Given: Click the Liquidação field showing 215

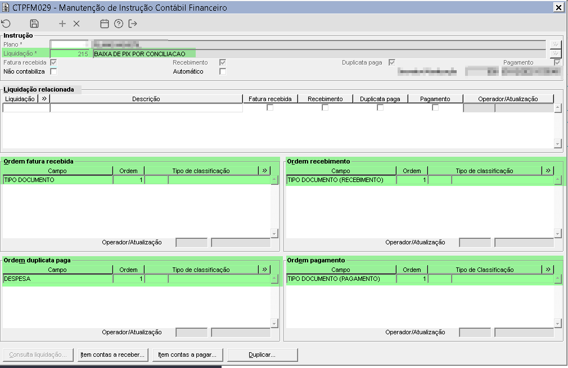Looking at the screenshot, I should [70, 53].
